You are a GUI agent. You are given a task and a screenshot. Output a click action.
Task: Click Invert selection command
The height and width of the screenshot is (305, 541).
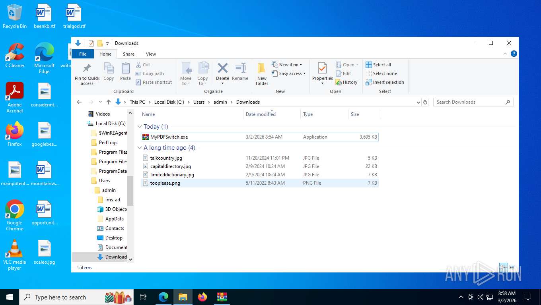click(x=385, y=82)
